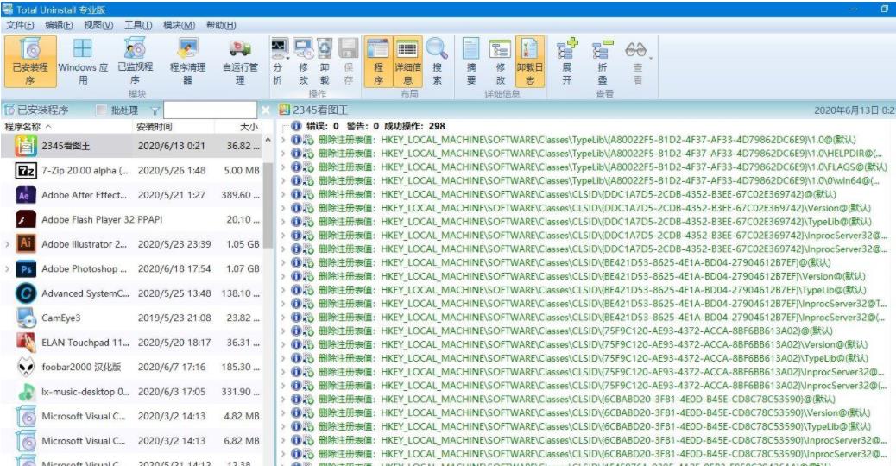Image resolution: width=896 pixels, height=466 pixels.
Task: Switch to Windows 应用 module
Action: click(x=83, y=61)
